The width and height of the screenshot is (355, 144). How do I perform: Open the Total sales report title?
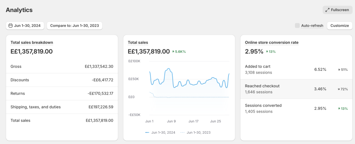point(138,42)
